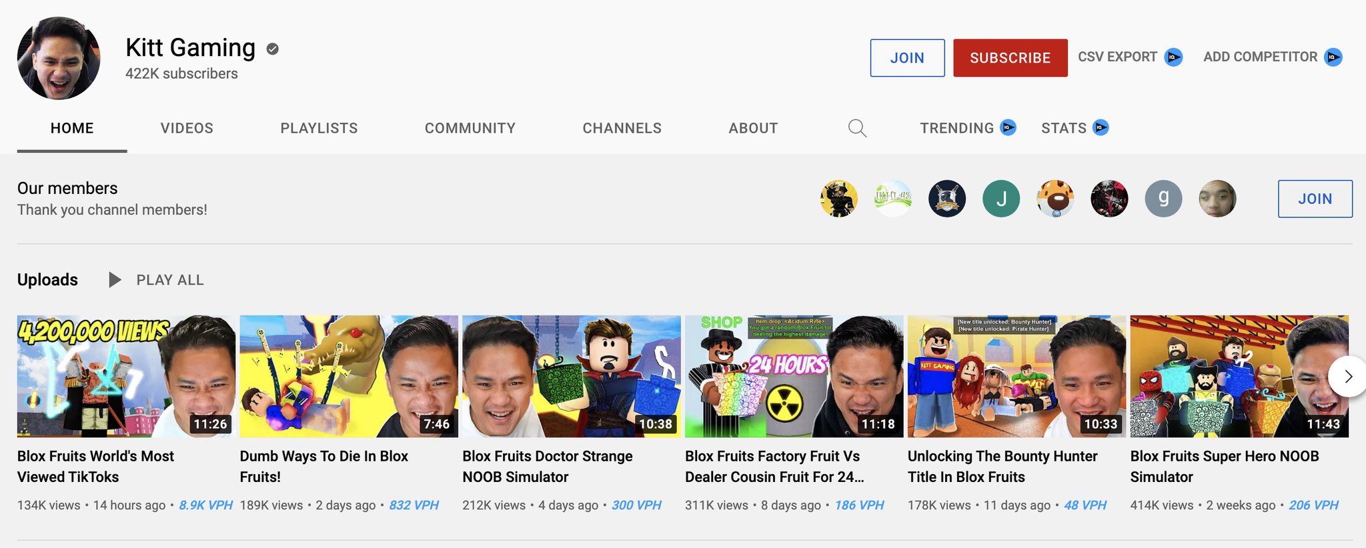1366x548 pixels.
Task: Open the face photo member avatar
Action: (x=1217, y=199)
